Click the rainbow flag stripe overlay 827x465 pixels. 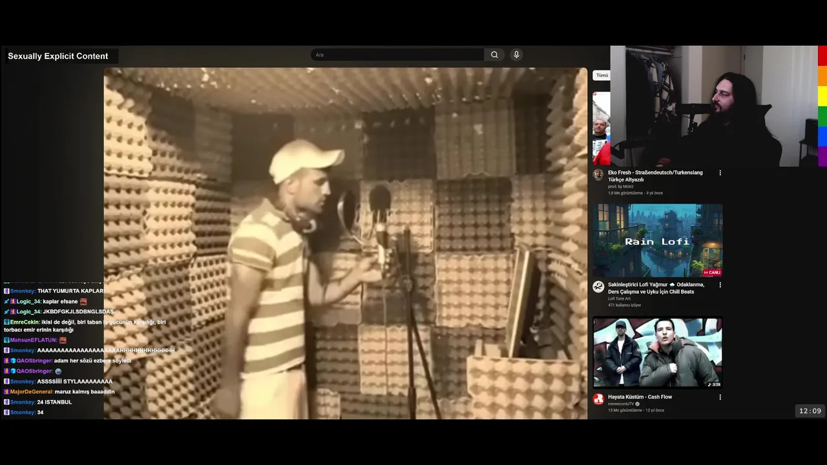(822, 106)
